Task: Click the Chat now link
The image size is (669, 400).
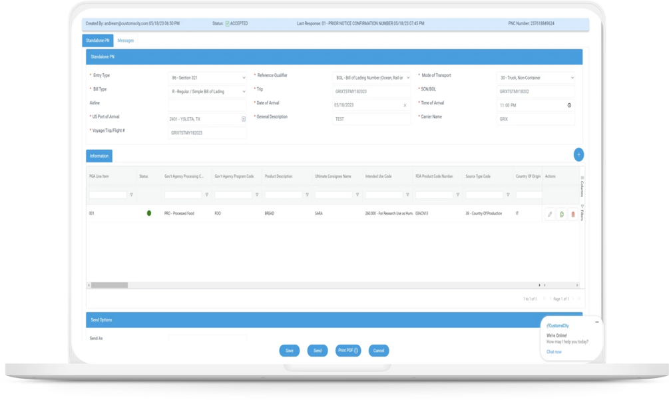Action: 554,352
